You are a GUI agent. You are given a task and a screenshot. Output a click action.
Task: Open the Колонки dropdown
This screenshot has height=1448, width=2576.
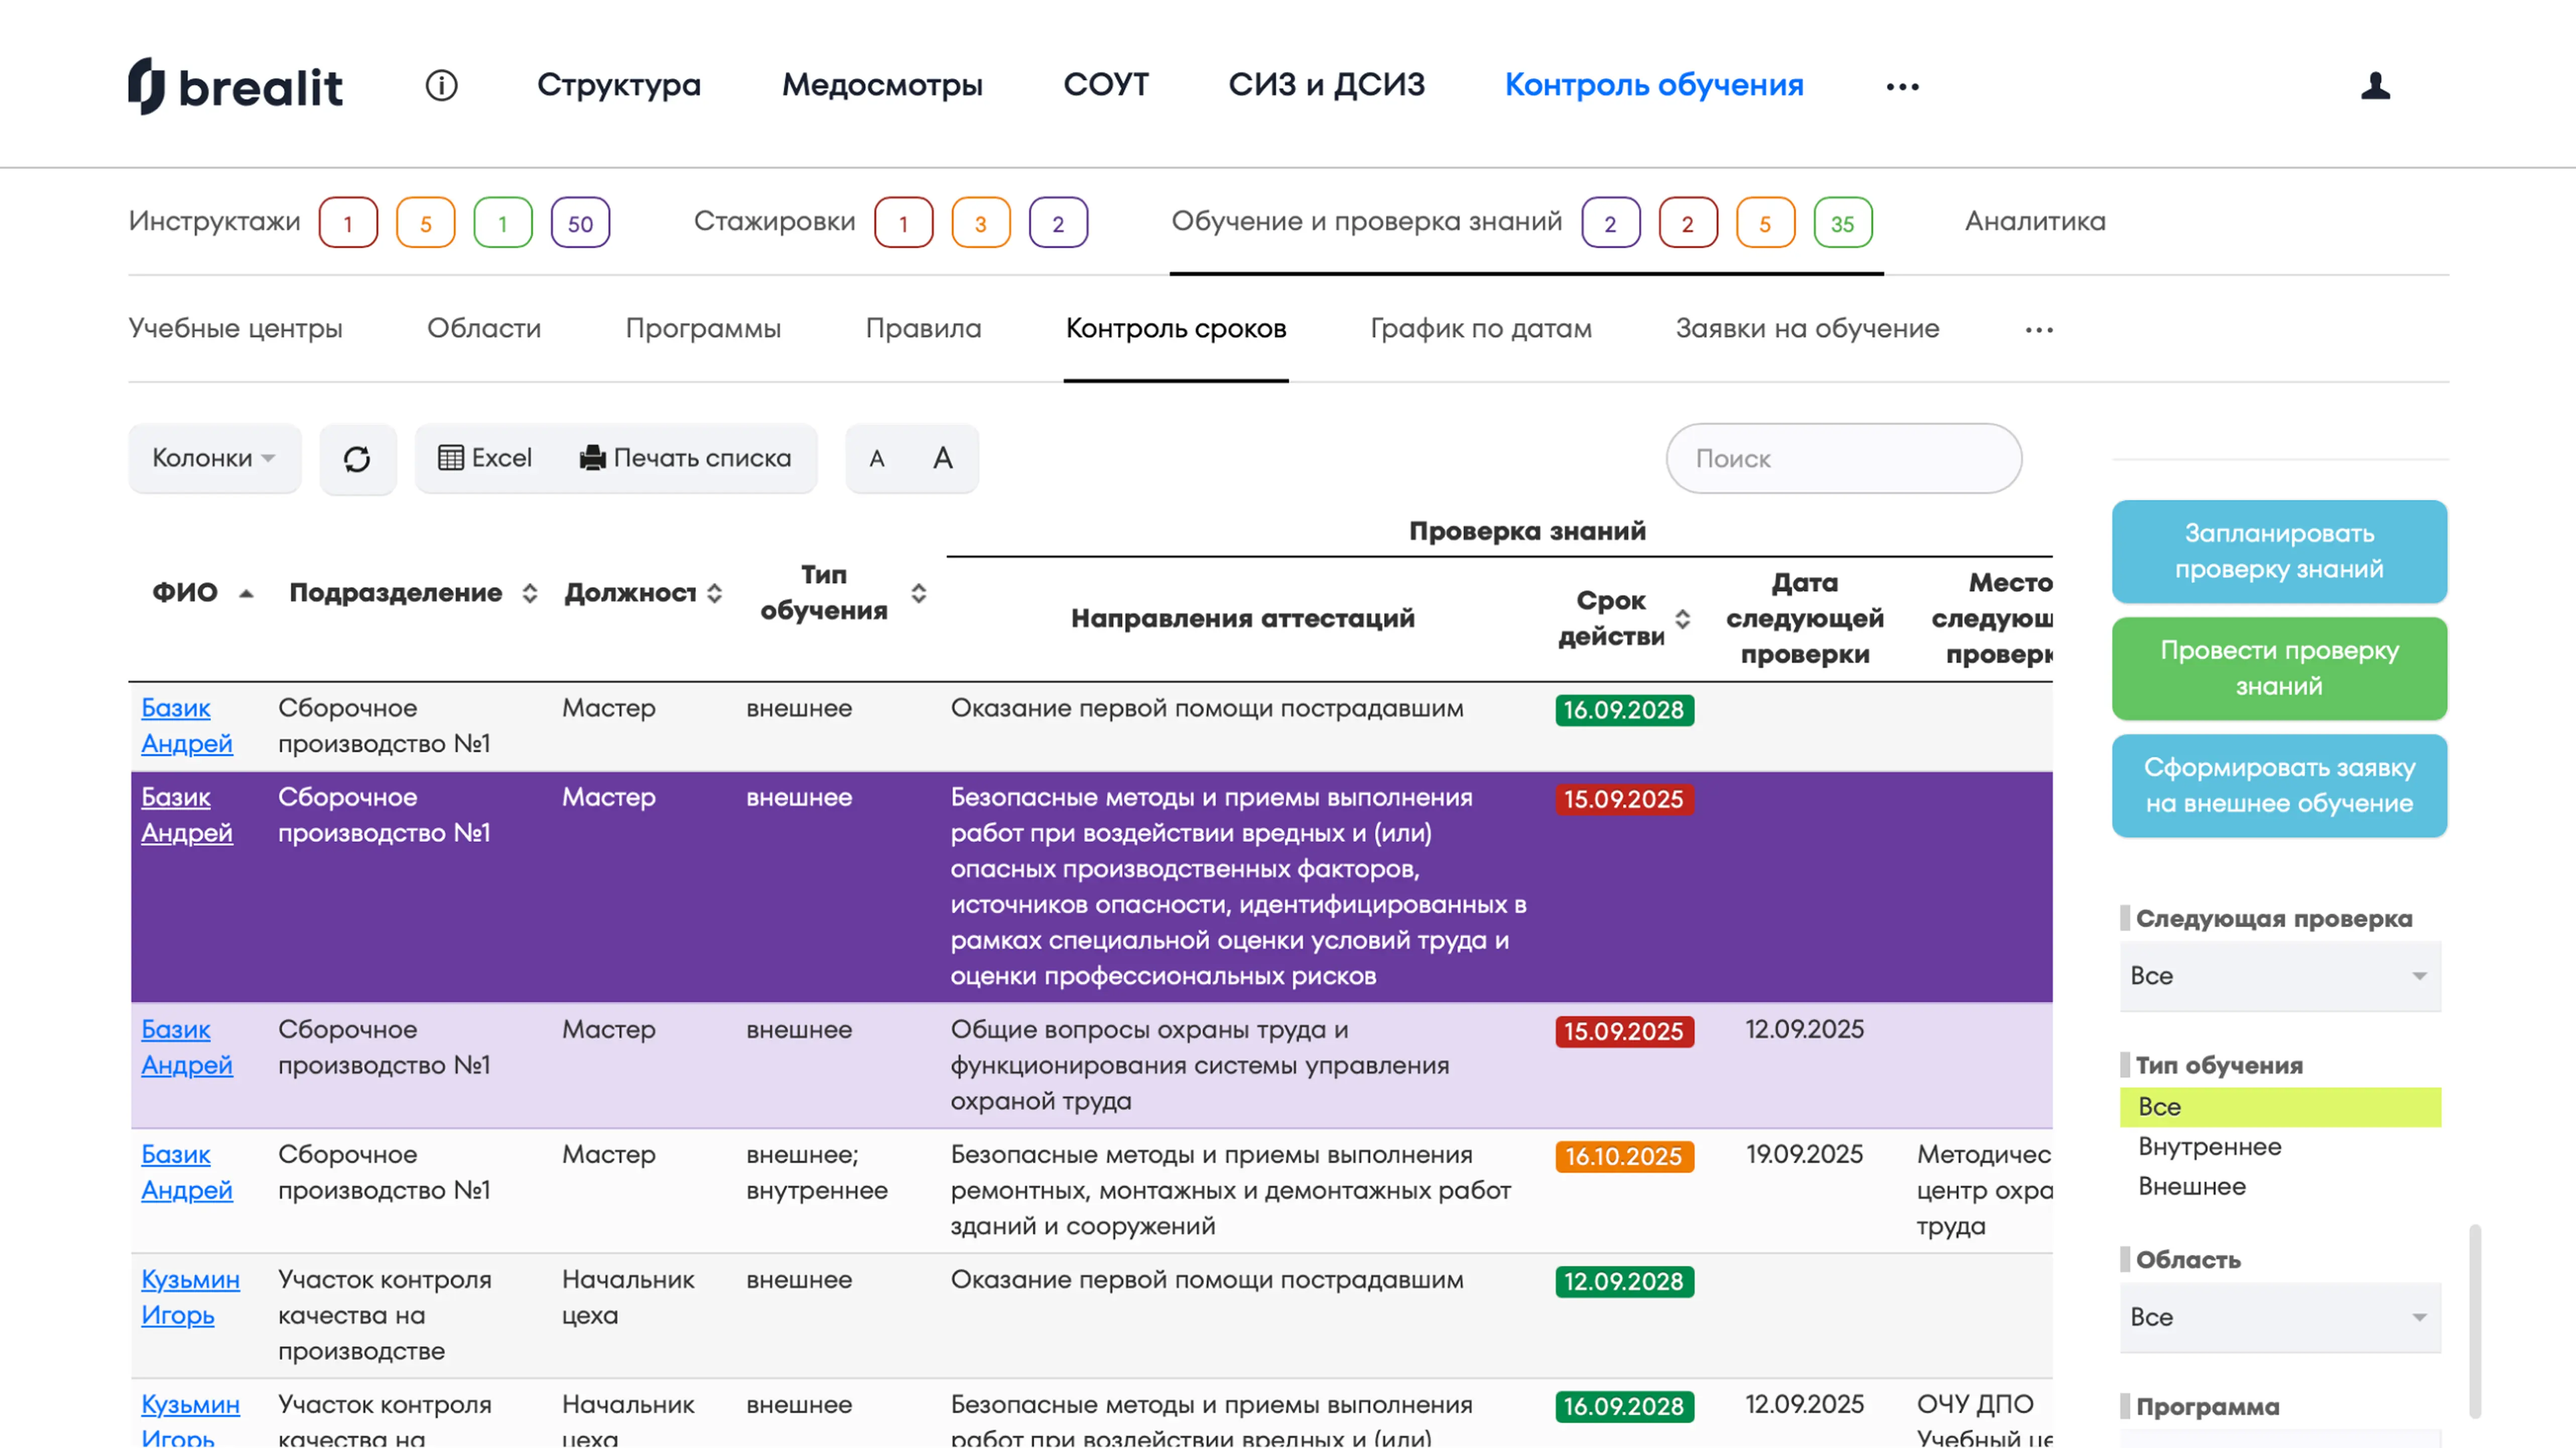pos(213,458)
